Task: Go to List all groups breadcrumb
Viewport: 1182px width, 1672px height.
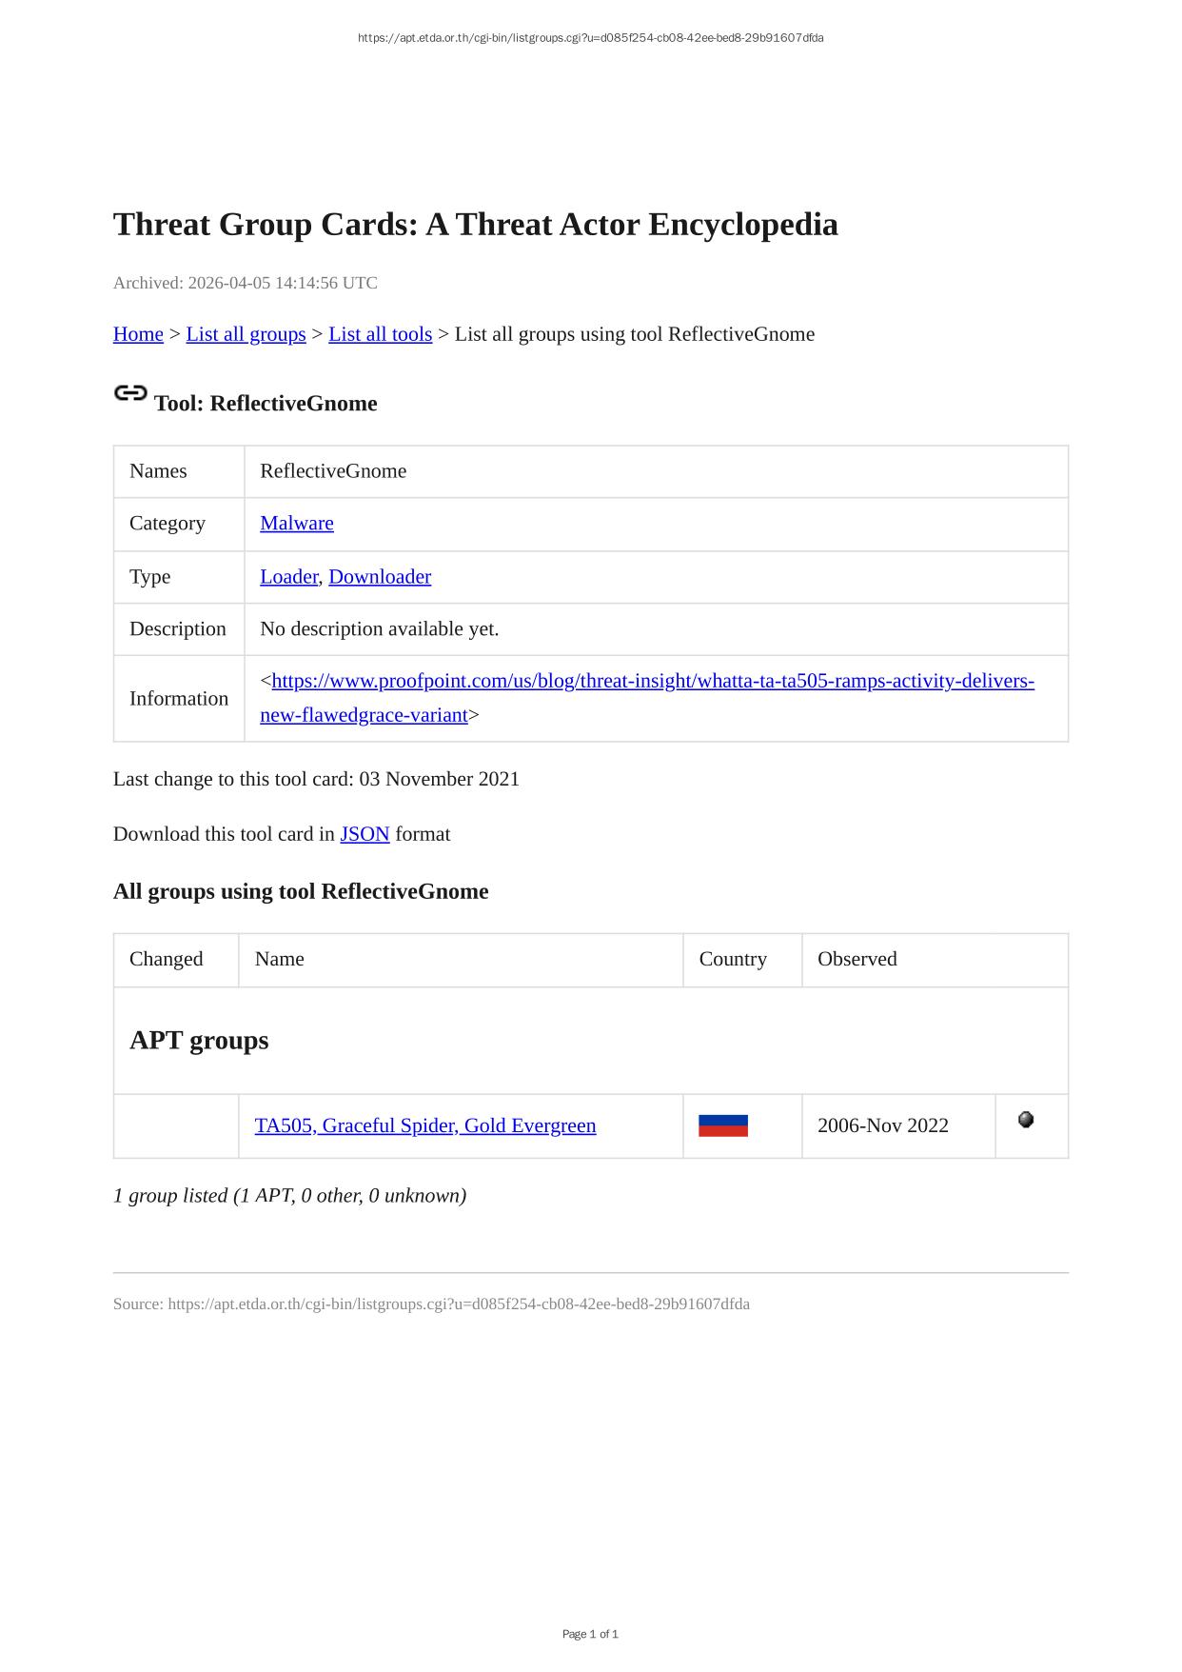Action: [x=246, y=334]
